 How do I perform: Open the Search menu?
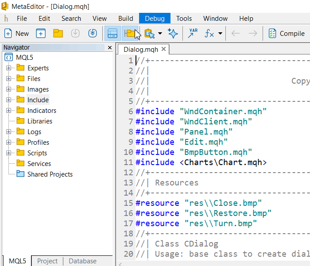pos(71,19)
